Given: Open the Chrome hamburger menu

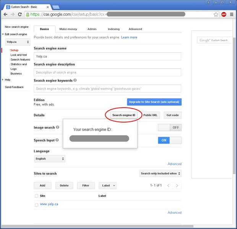Looking at the screenshot, I should pyautogui.click(x=232, y=15).
